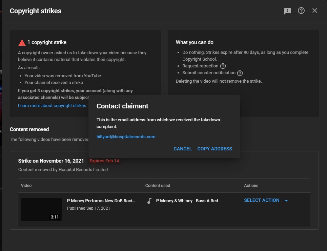Open the removed video thumbnail

41,210
